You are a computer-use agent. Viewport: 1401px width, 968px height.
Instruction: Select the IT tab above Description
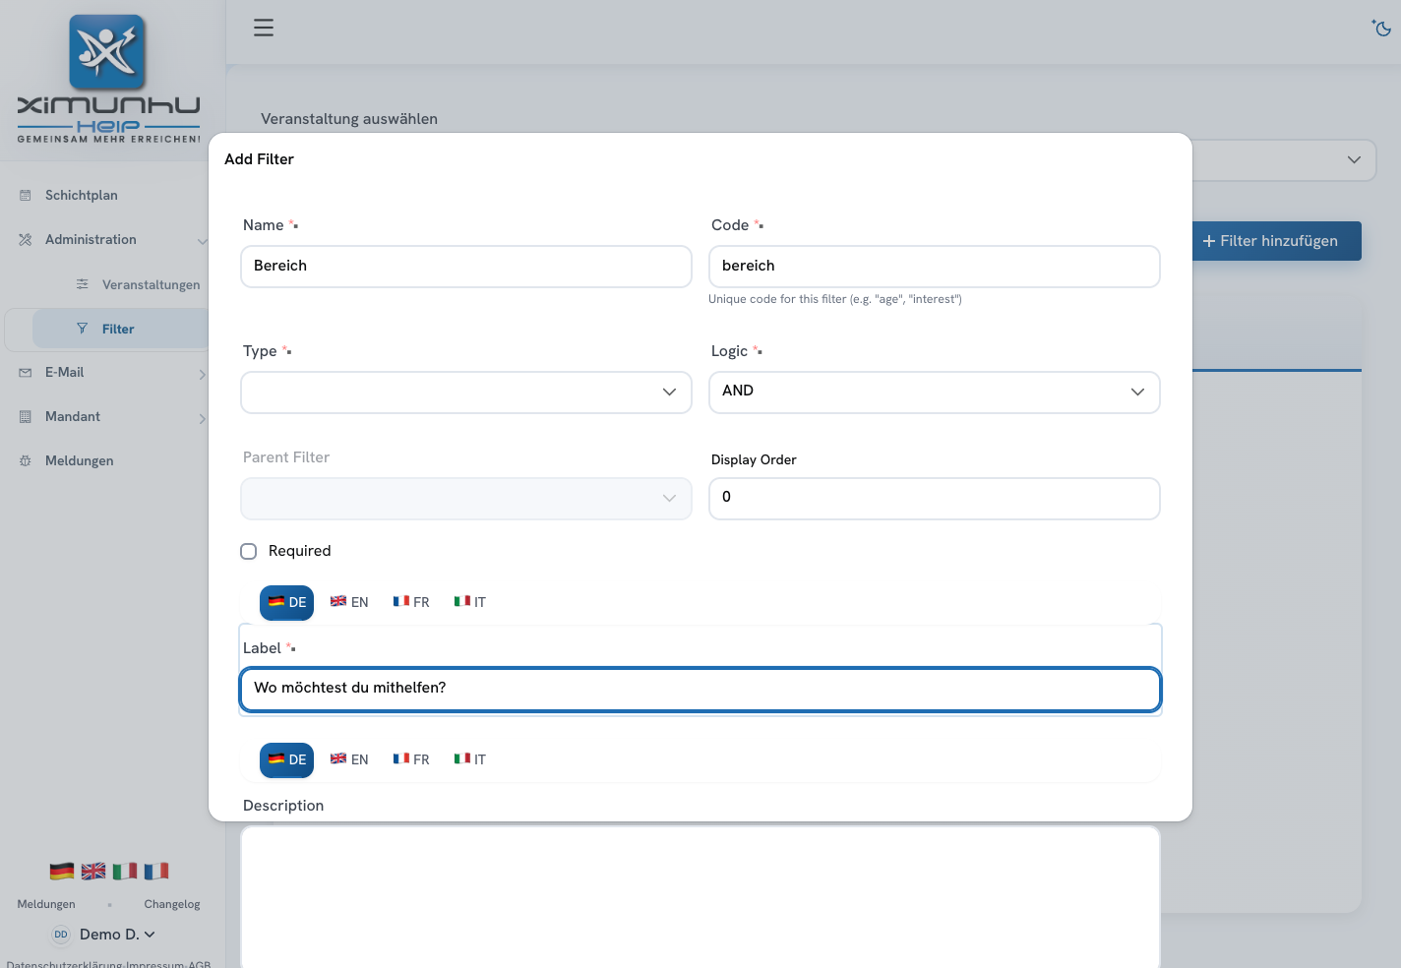coord(470,759)
